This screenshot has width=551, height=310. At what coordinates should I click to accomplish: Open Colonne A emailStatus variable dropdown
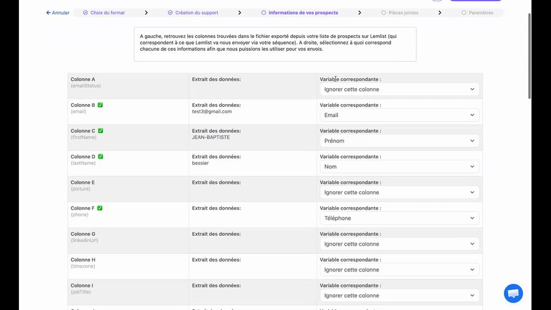coord(399,89)
